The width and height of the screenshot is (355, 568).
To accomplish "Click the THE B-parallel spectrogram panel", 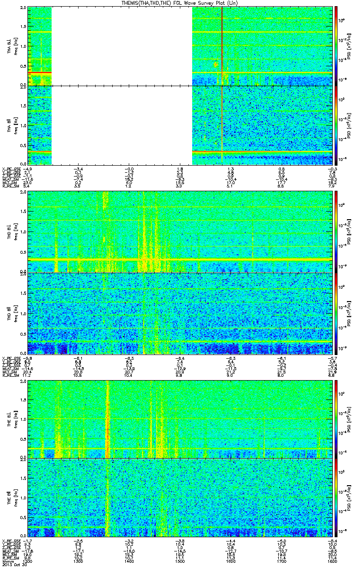I will pyautogui.click(x=179, y=498).
